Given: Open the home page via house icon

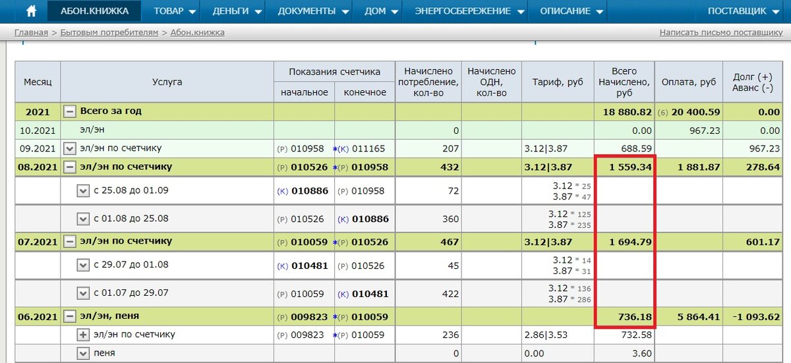Looking at the screenshot, I should tap(31, 11).
